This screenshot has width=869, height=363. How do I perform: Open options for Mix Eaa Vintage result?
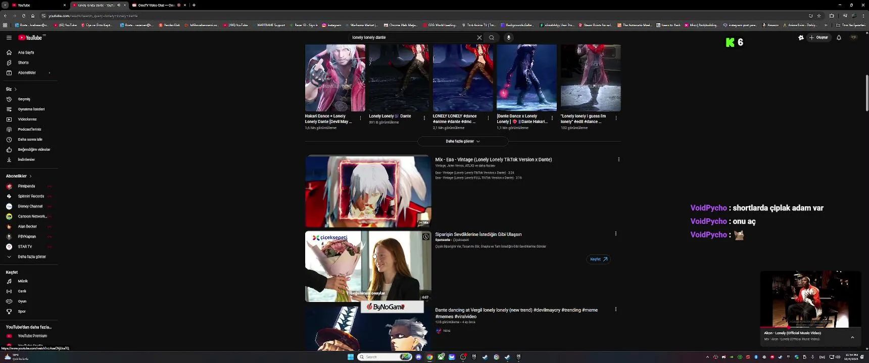tap(618, 159)
